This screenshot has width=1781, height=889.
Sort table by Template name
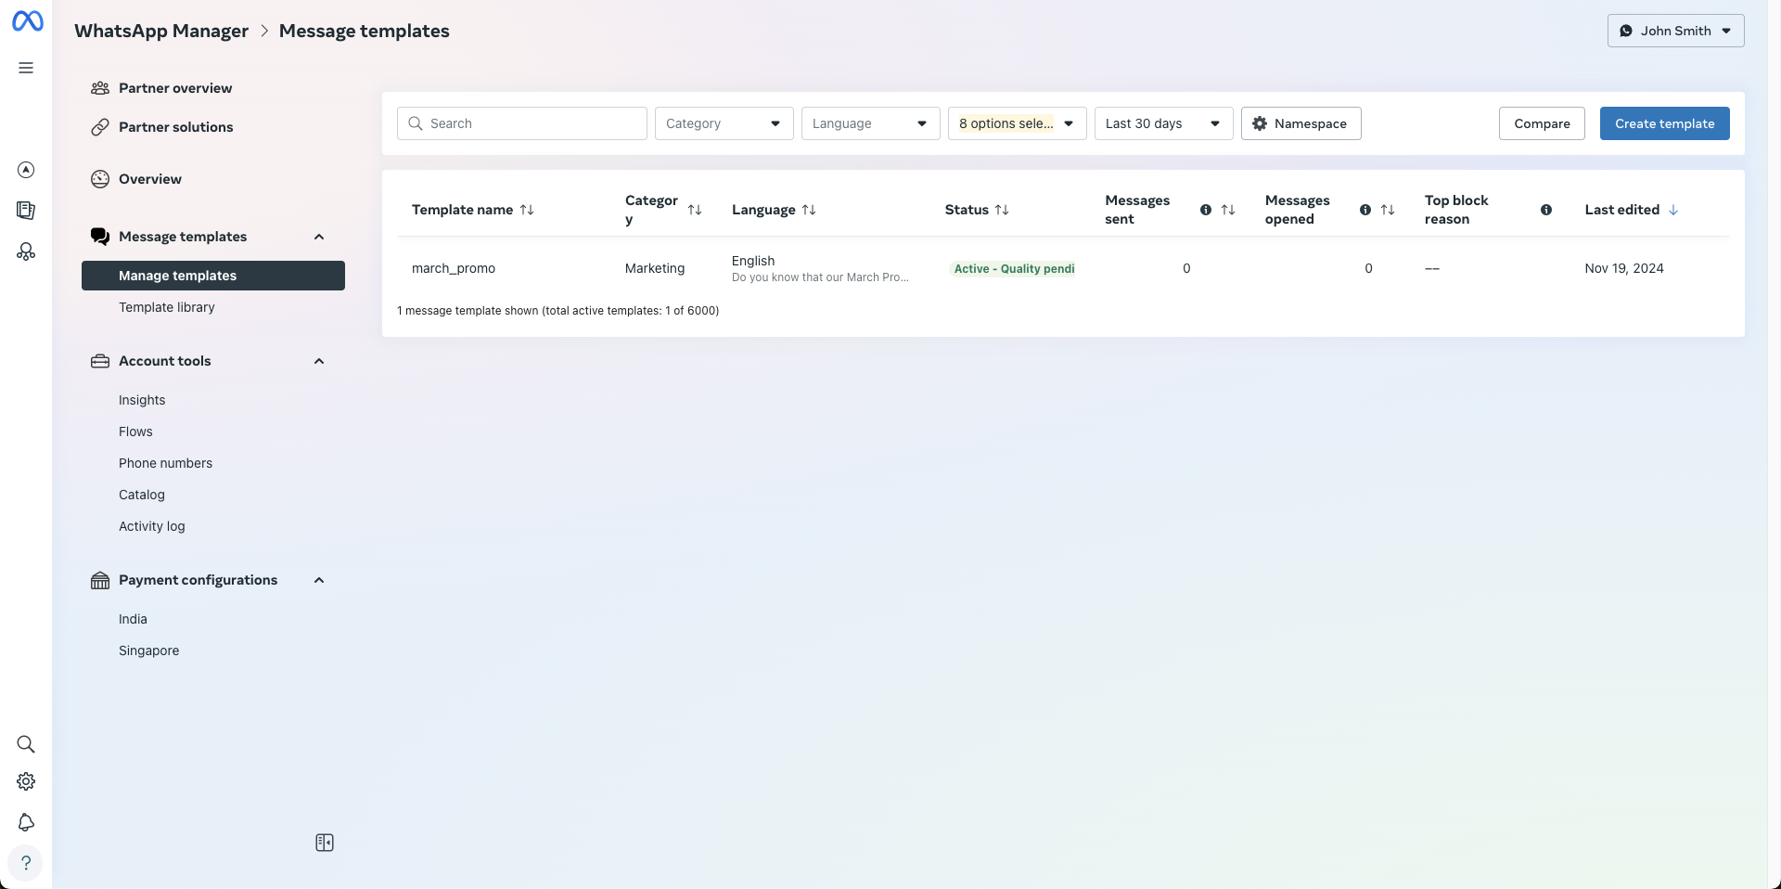pos(527,210)
